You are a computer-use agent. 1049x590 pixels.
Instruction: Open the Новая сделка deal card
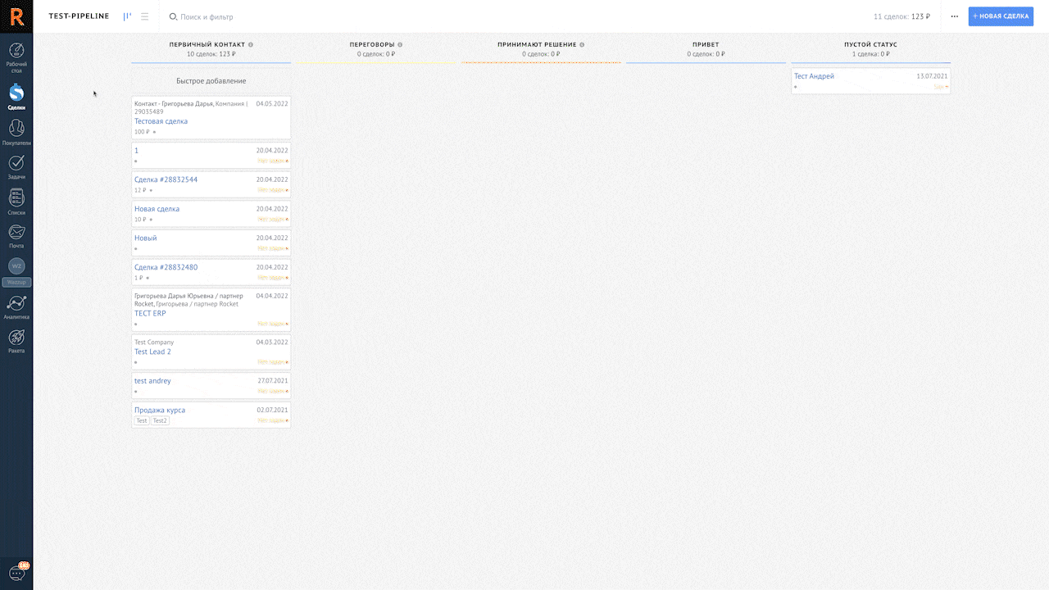point(157,209)
